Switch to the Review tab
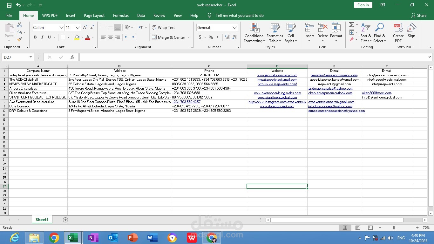The height and width of the screenshot is (244, 434). click(159, 16)
